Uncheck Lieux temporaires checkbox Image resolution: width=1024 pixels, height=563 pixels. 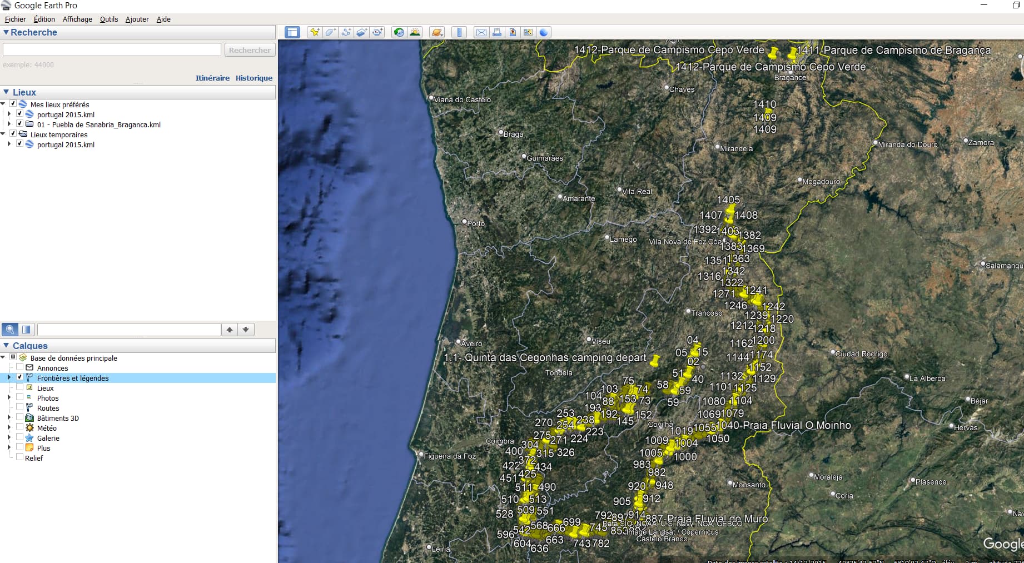coord(13,134)
